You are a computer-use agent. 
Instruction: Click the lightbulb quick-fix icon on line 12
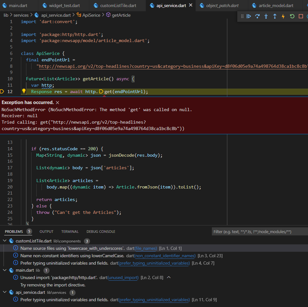24,91
